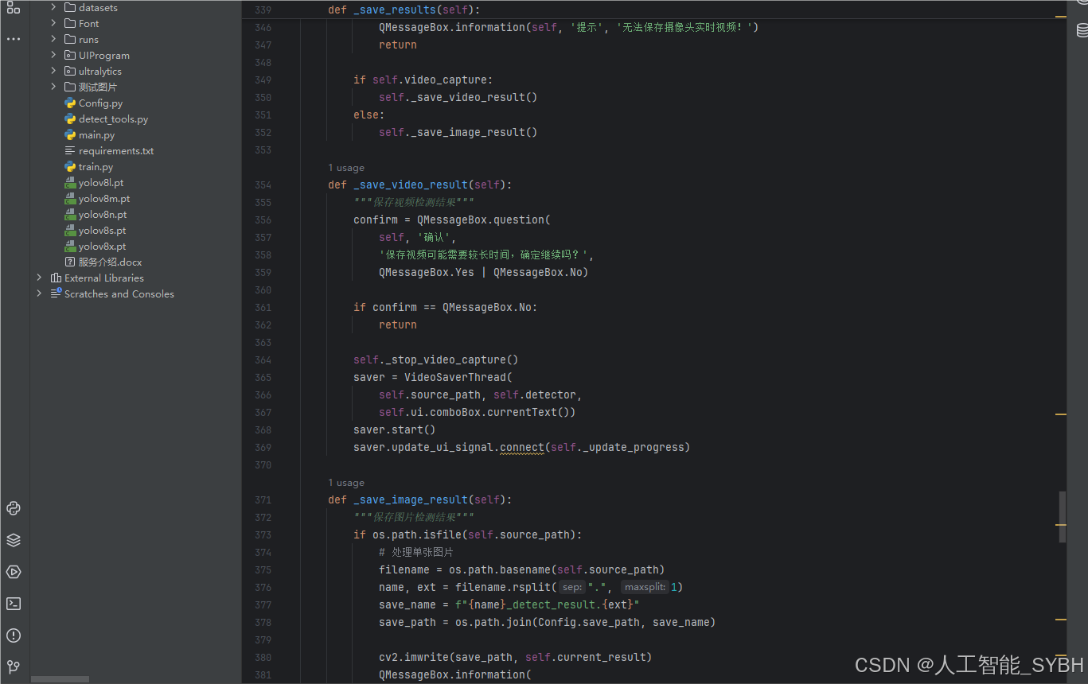Image resolution: width=1088 pixels, height=684 pixels.
Task: Open the Python Console tool window
Action: [14, 508]
